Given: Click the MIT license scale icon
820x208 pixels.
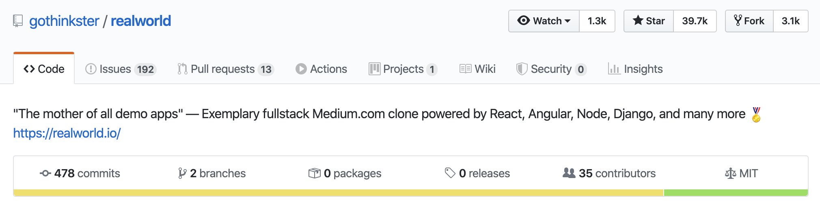Looking at the screenshot, I should (730, 174).
